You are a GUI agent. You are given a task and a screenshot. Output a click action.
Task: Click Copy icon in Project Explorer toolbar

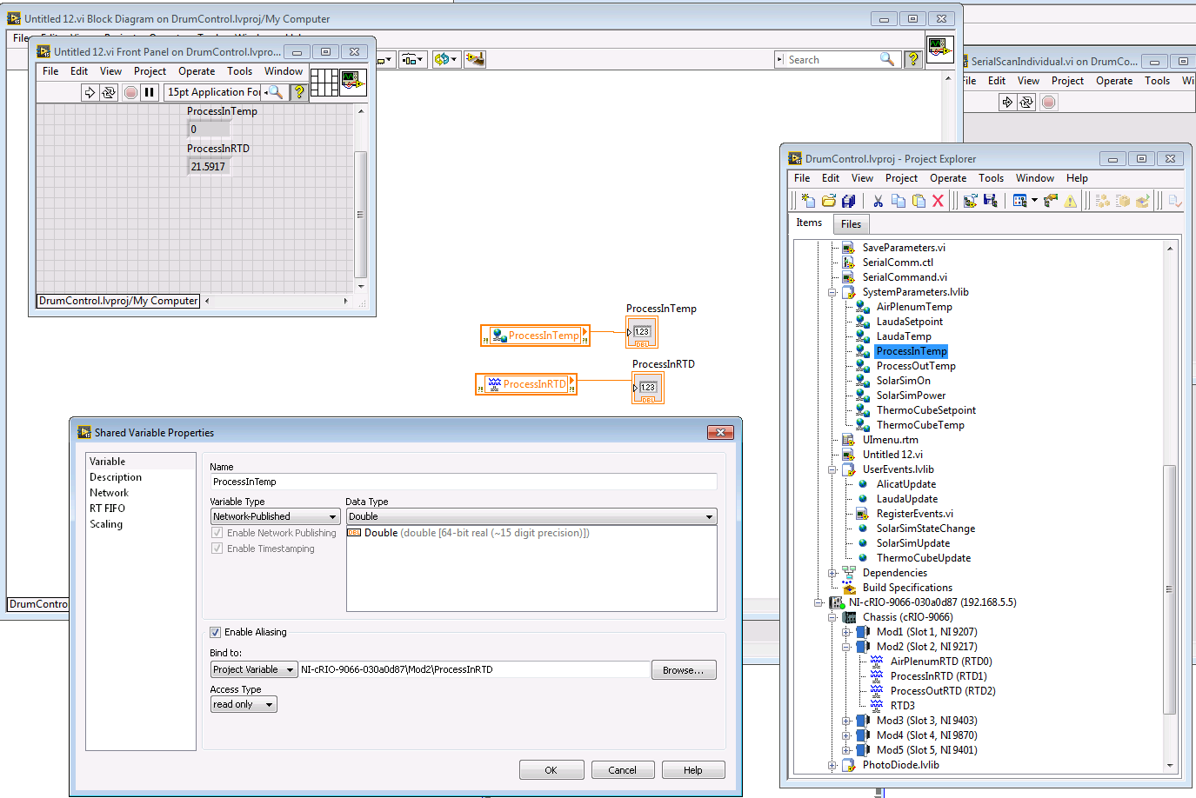(899, 201)
